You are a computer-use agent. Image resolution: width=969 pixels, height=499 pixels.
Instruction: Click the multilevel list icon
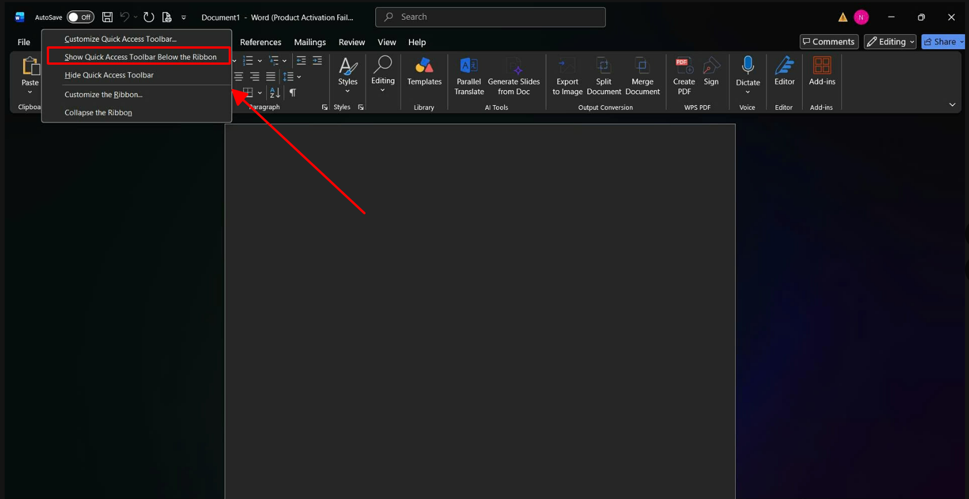274,60
